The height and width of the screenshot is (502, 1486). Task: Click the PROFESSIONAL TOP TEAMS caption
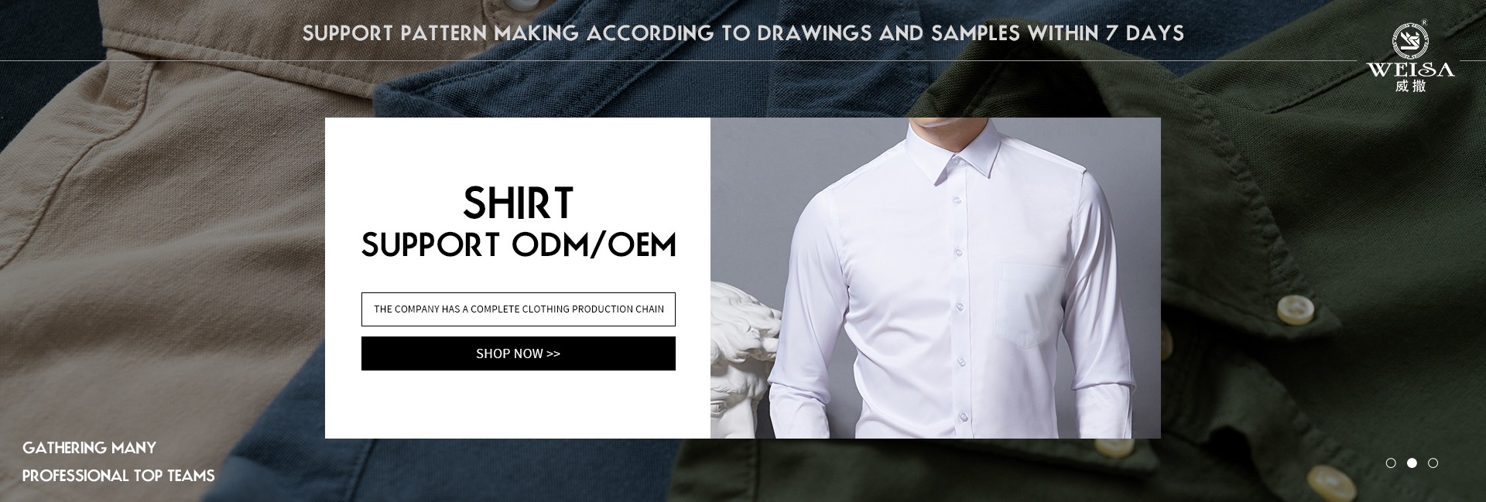click(x=118, y=476)
